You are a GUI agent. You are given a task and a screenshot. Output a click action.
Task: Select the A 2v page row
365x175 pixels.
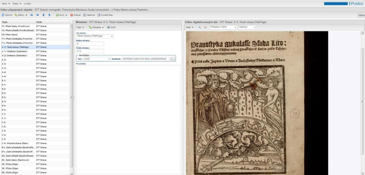35,60
